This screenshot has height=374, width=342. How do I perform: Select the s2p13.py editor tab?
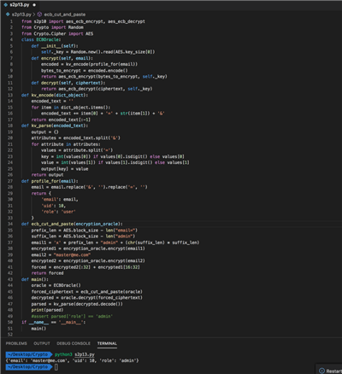pyautogui.click(x=20, y=5)
